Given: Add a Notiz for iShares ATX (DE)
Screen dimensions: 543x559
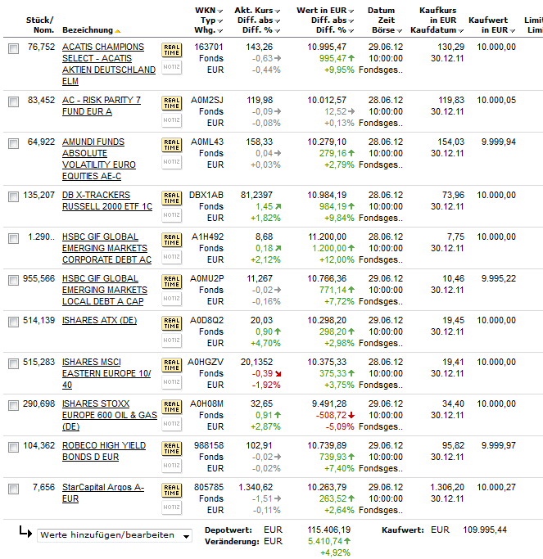Looking at the screenshot, I should pos(172,340).
